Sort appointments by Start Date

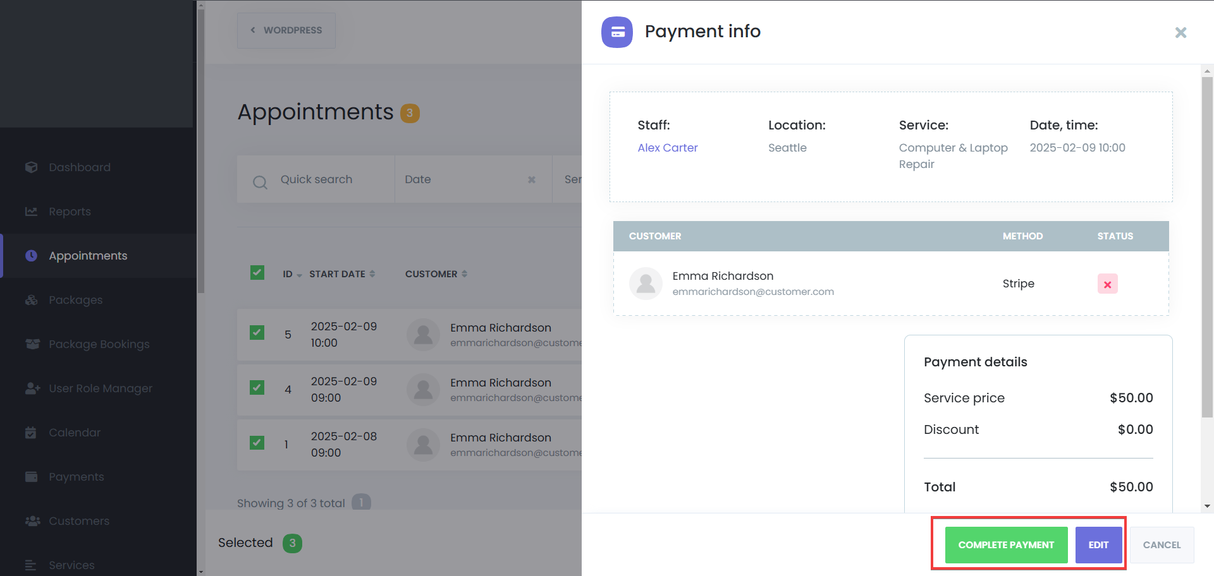372,274
